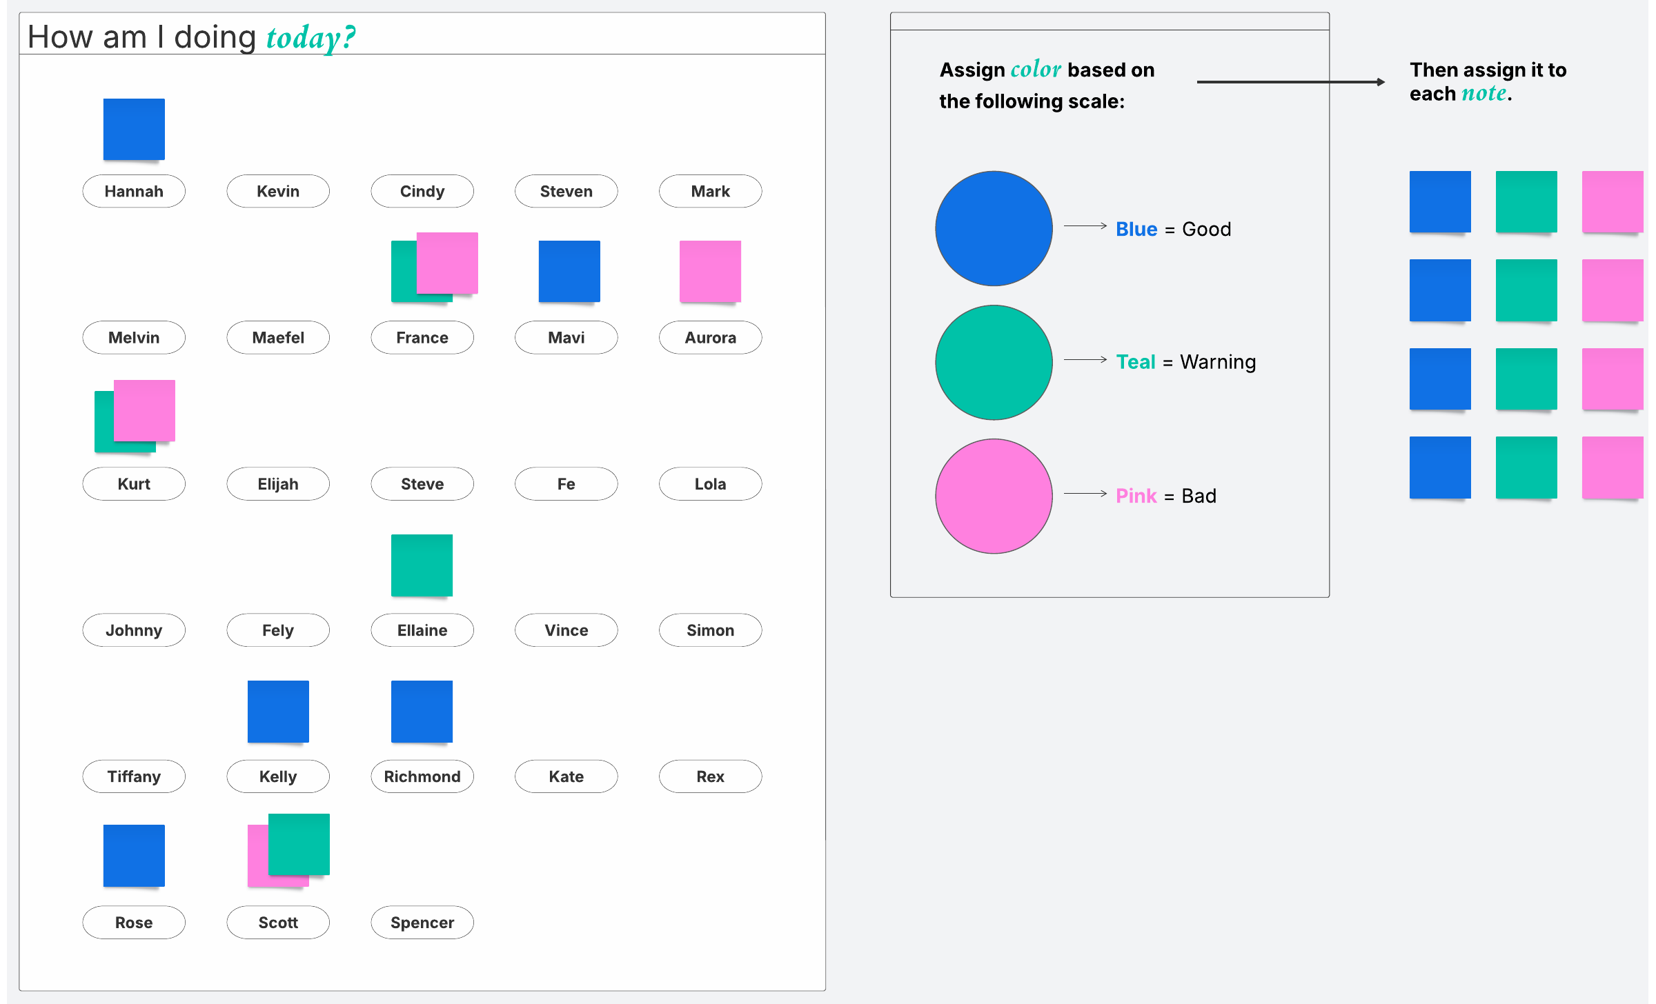1656x1004 pixels.
Task: Click the pink note above Kurt
Action: (x=144, y=410)
